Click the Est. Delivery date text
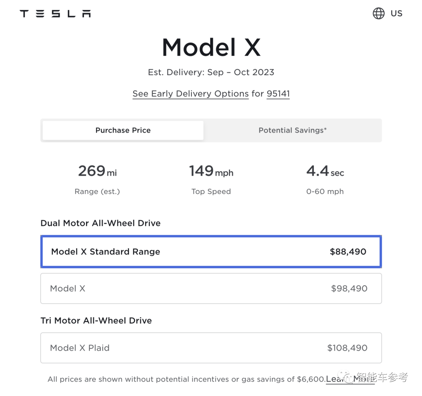The height and width of the screenshot is (396, 422). (211, 72)
